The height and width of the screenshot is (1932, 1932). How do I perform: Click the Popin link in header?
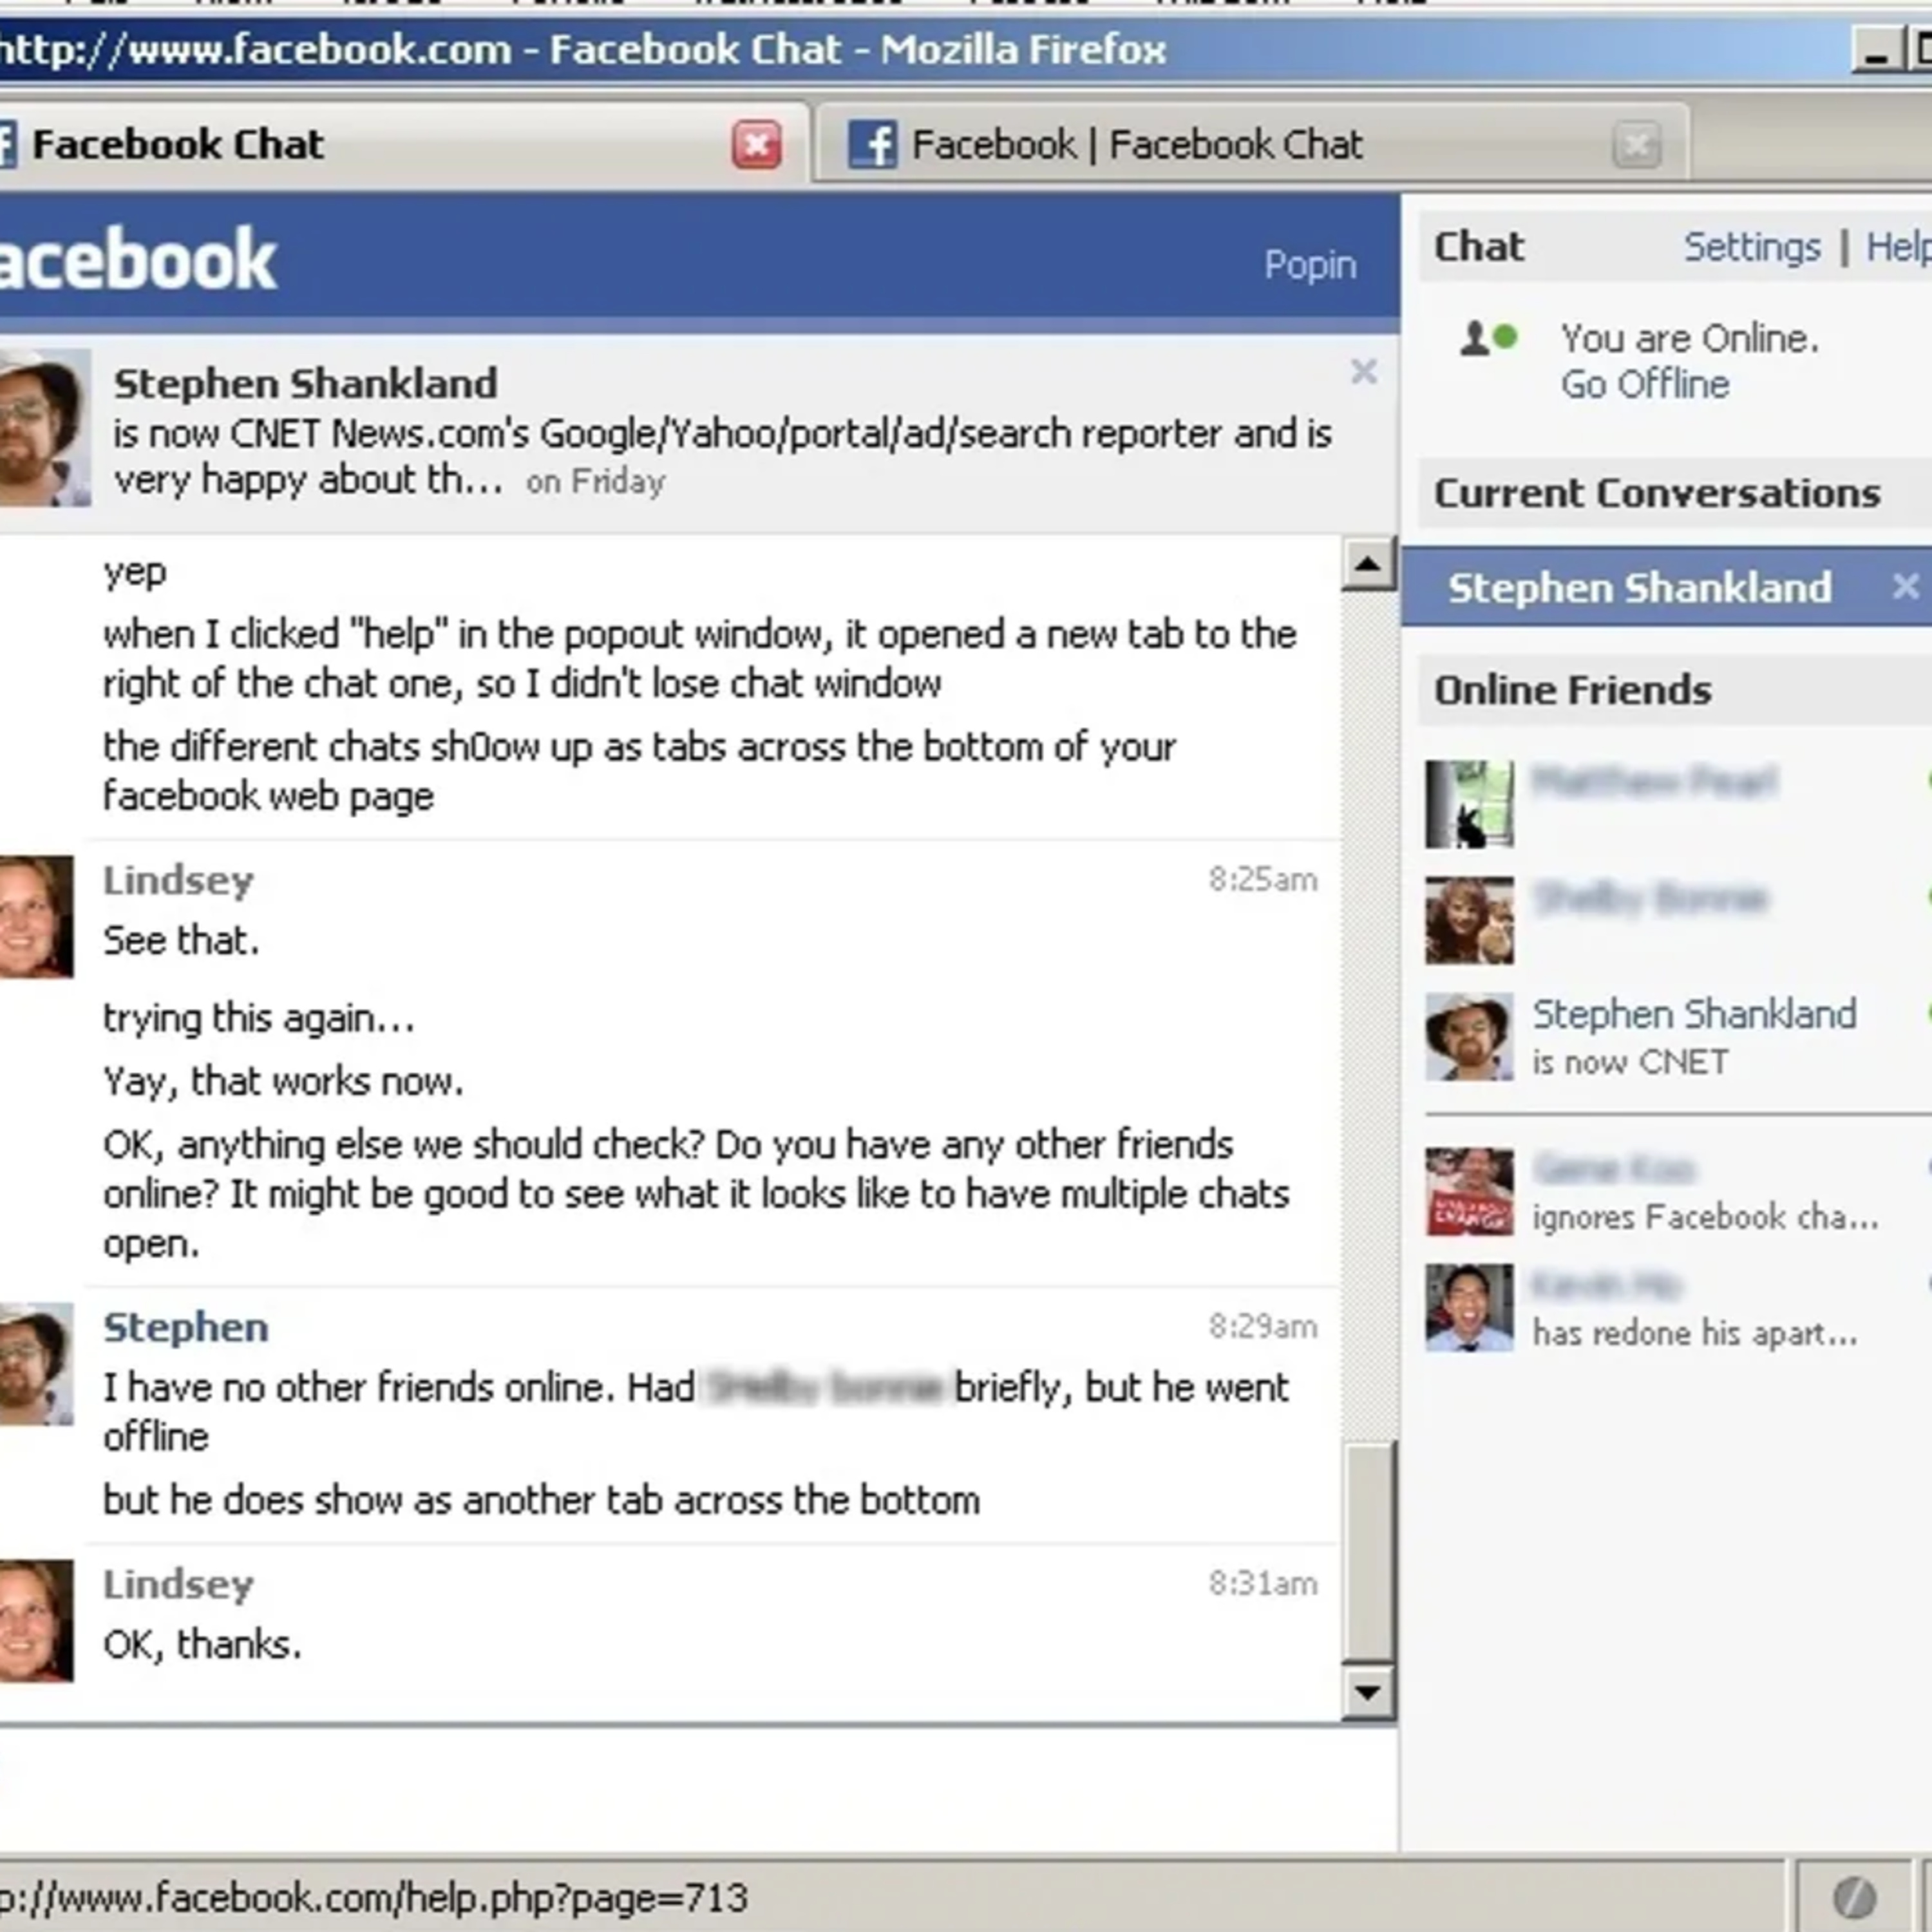(1309, 265)
